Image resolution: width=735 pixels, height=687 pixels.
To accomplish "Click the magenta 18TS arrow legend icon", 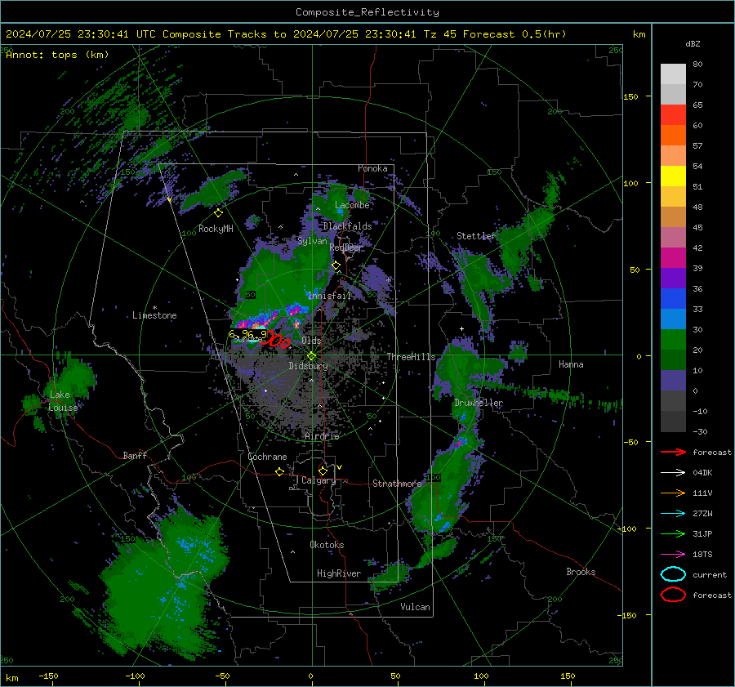I will pos(673,555).
